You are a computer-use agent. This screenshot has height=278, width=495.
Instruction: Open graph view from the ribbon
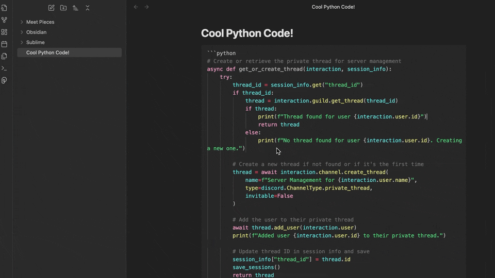pyautogui.click(x=4, y=20)
